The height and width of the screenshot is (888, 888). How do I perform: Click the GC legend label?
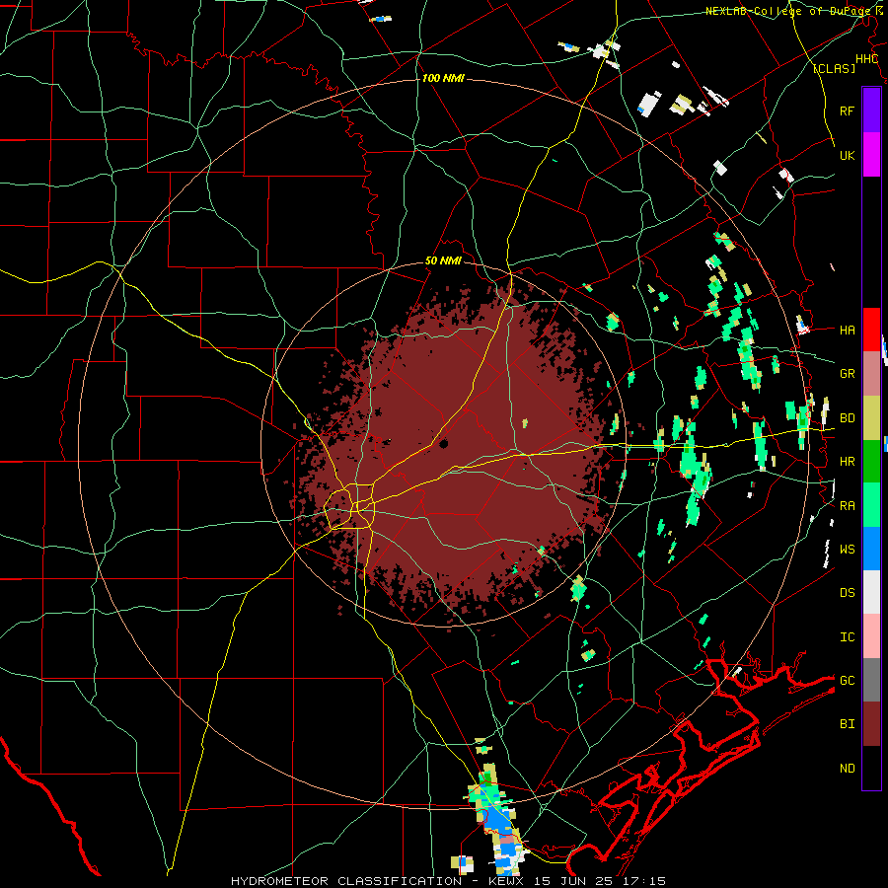pos(847,680)
